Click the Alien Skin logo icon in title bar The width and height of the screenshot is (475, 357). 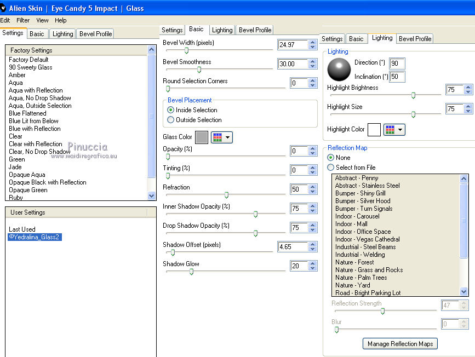tap(3, 8)
